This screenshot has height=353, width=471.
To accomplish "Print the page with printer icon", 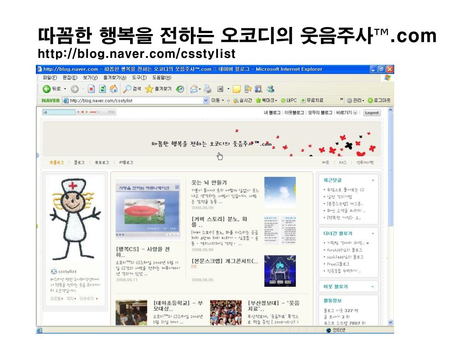I will coord(207,89).
